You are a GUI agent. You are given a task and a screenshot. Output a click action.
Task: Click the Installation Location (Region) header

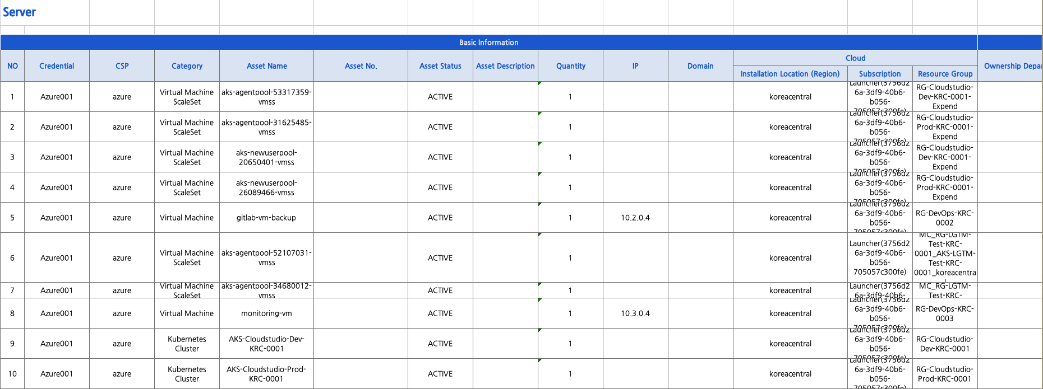(790, 74)
